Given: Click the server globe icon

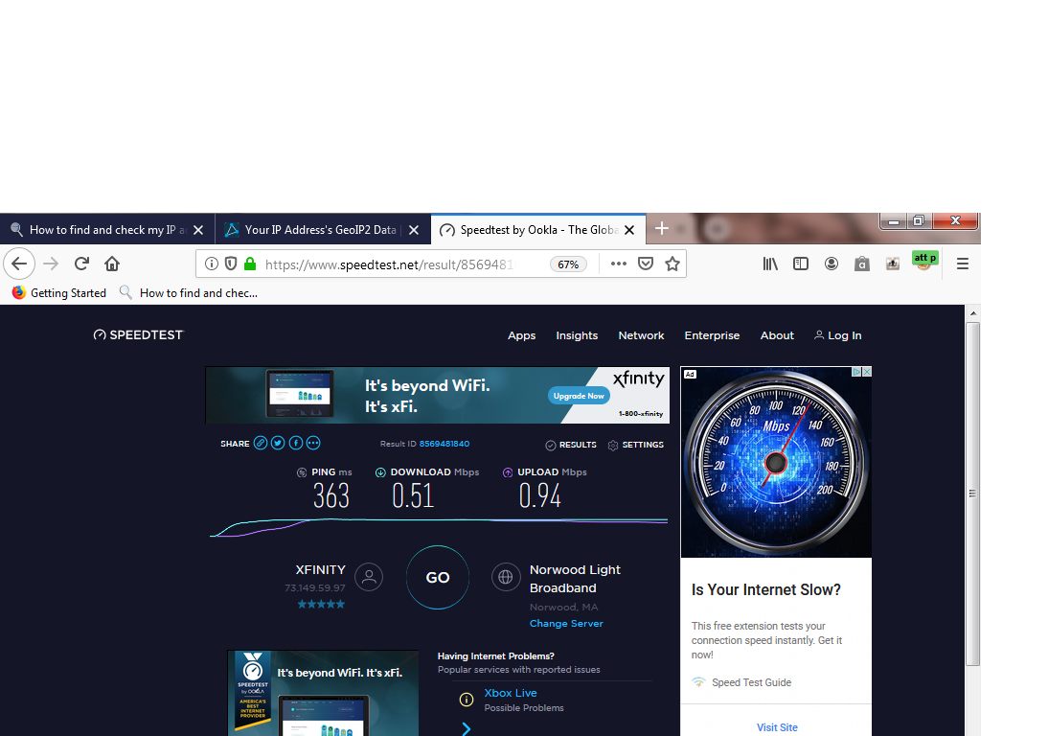Looking at the screenshot, I should coord(506,577).
